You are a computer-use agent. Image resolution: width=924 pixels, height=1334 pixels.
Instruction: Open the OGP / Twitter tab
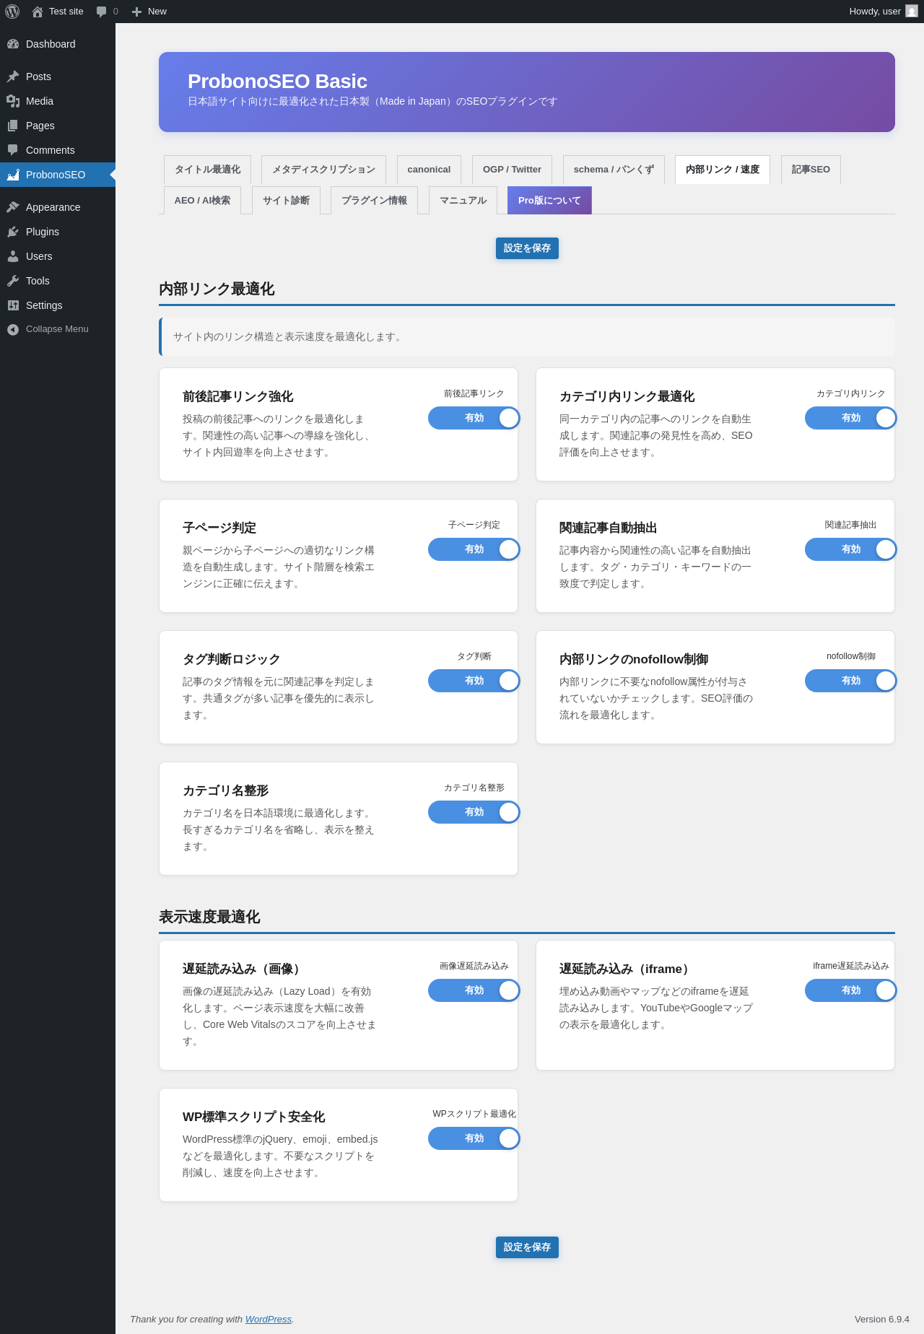(512, 170)
